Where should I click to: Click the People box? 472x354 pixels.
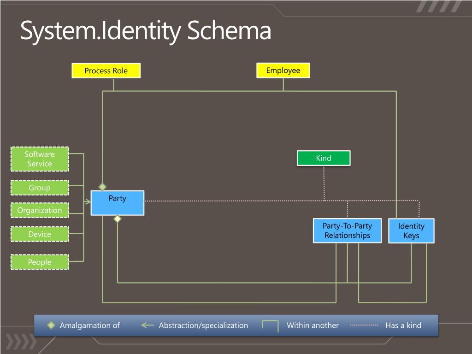(40, 262)
